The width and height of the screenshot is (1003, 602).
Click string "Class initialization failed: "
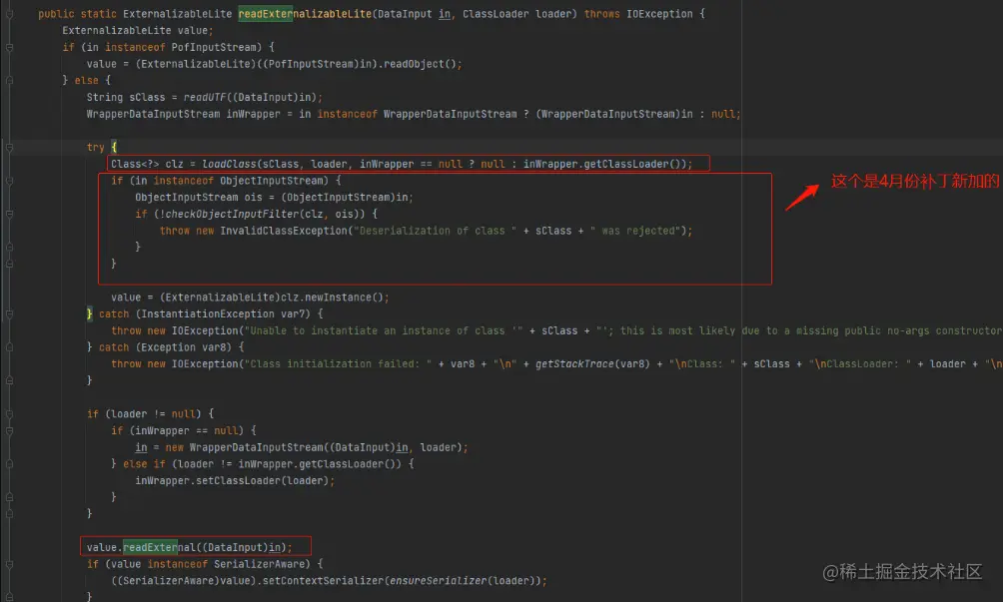pos(339,364)
